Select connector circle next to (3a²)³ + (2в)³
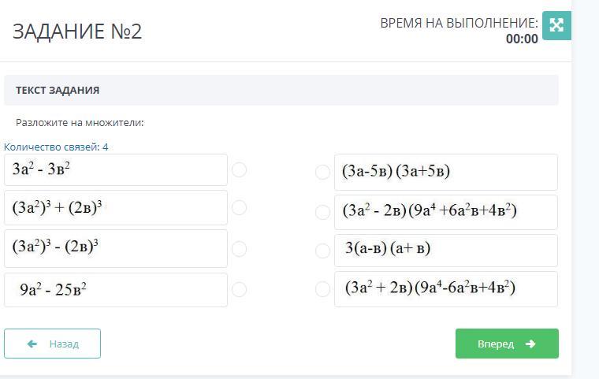This screenshot has width=599, height=379. pyautogui.click(x=240, y=207)
